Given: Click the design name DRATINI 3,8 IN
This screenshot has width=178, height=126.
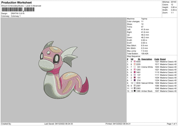Looking at the screenshot, I should [18, 13].
